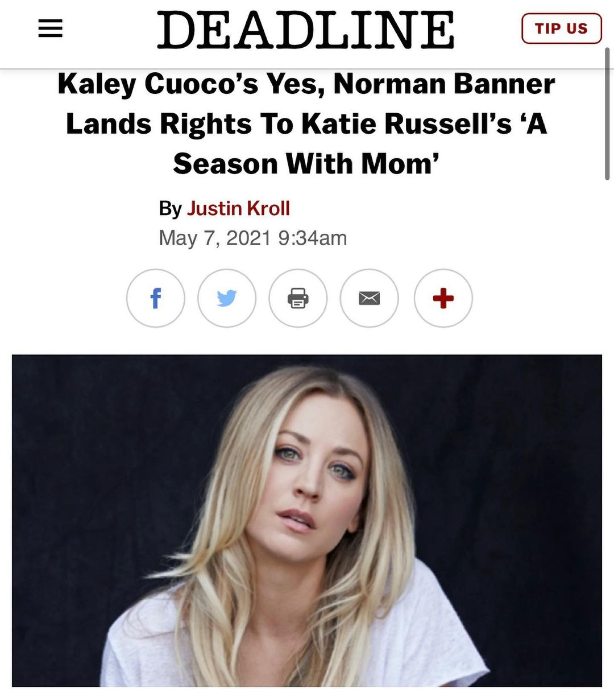Share article on Twitter
Image resolution: width=614 pixels, height=689 pixels.
point(227,298)
